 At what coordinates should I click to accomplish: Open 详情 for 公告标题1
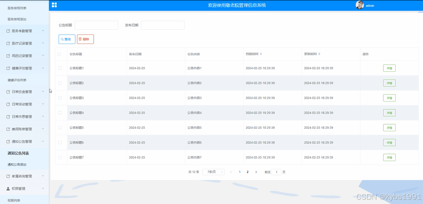tap(389, 68)
